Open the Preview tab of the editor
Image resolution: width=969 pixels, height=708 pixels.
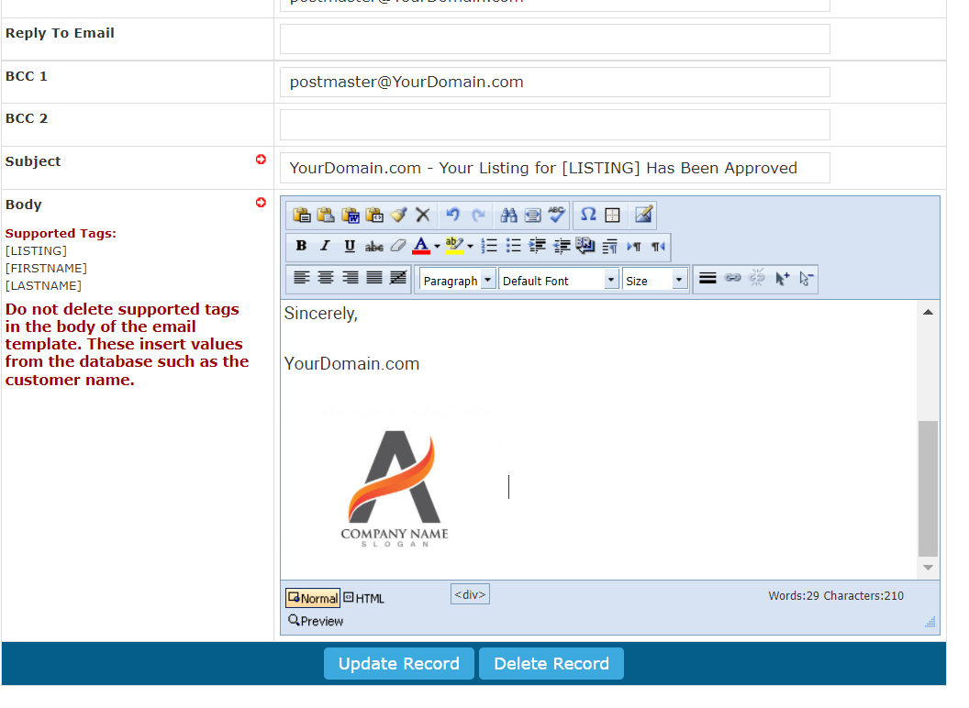pyautogui.click(x=316, y=621)
